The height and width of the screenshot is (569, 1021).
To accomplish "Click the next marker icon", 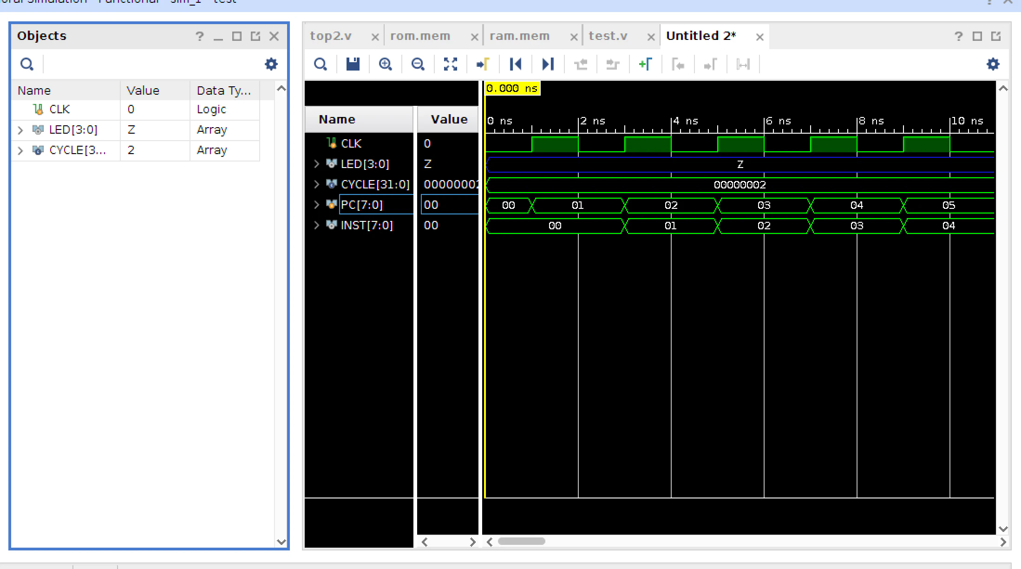I will point(711,64).
